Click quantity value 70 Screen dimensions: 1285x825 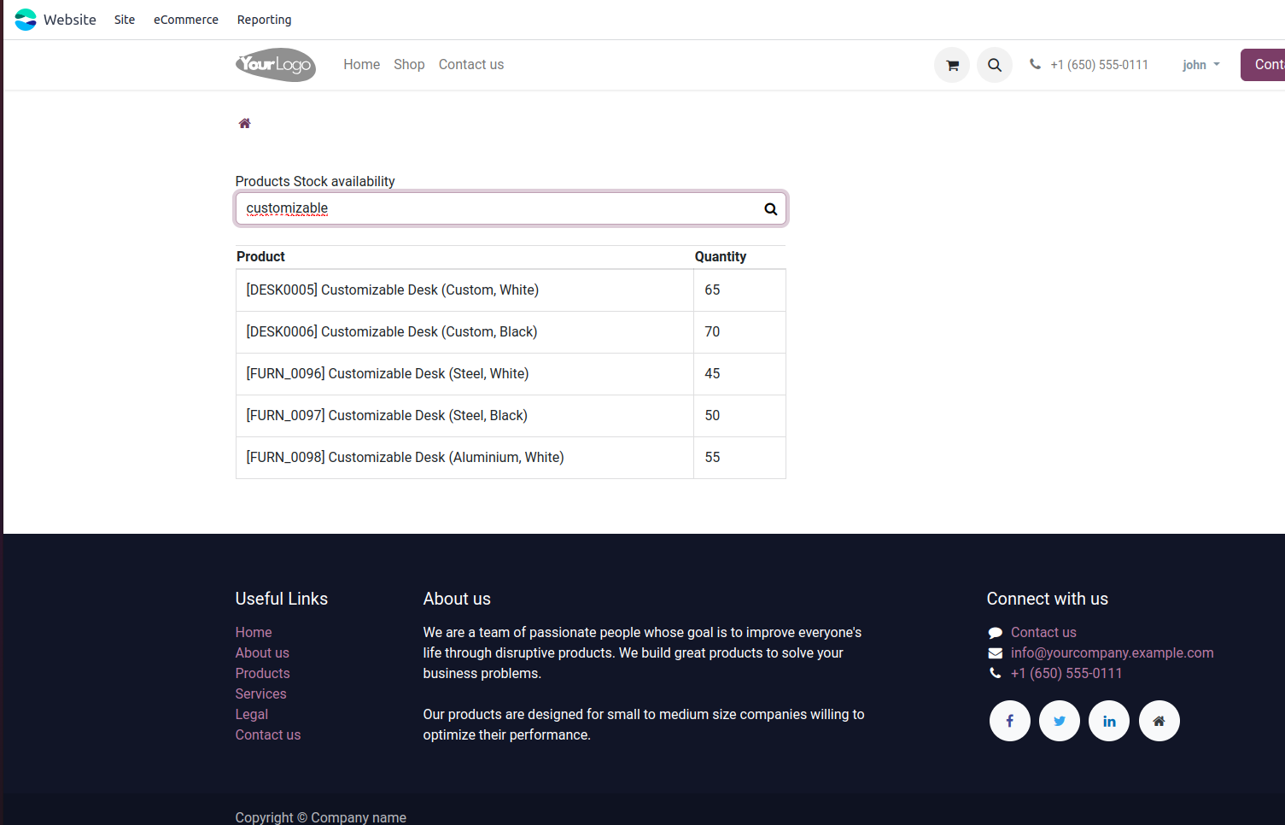tap(712, 332)
